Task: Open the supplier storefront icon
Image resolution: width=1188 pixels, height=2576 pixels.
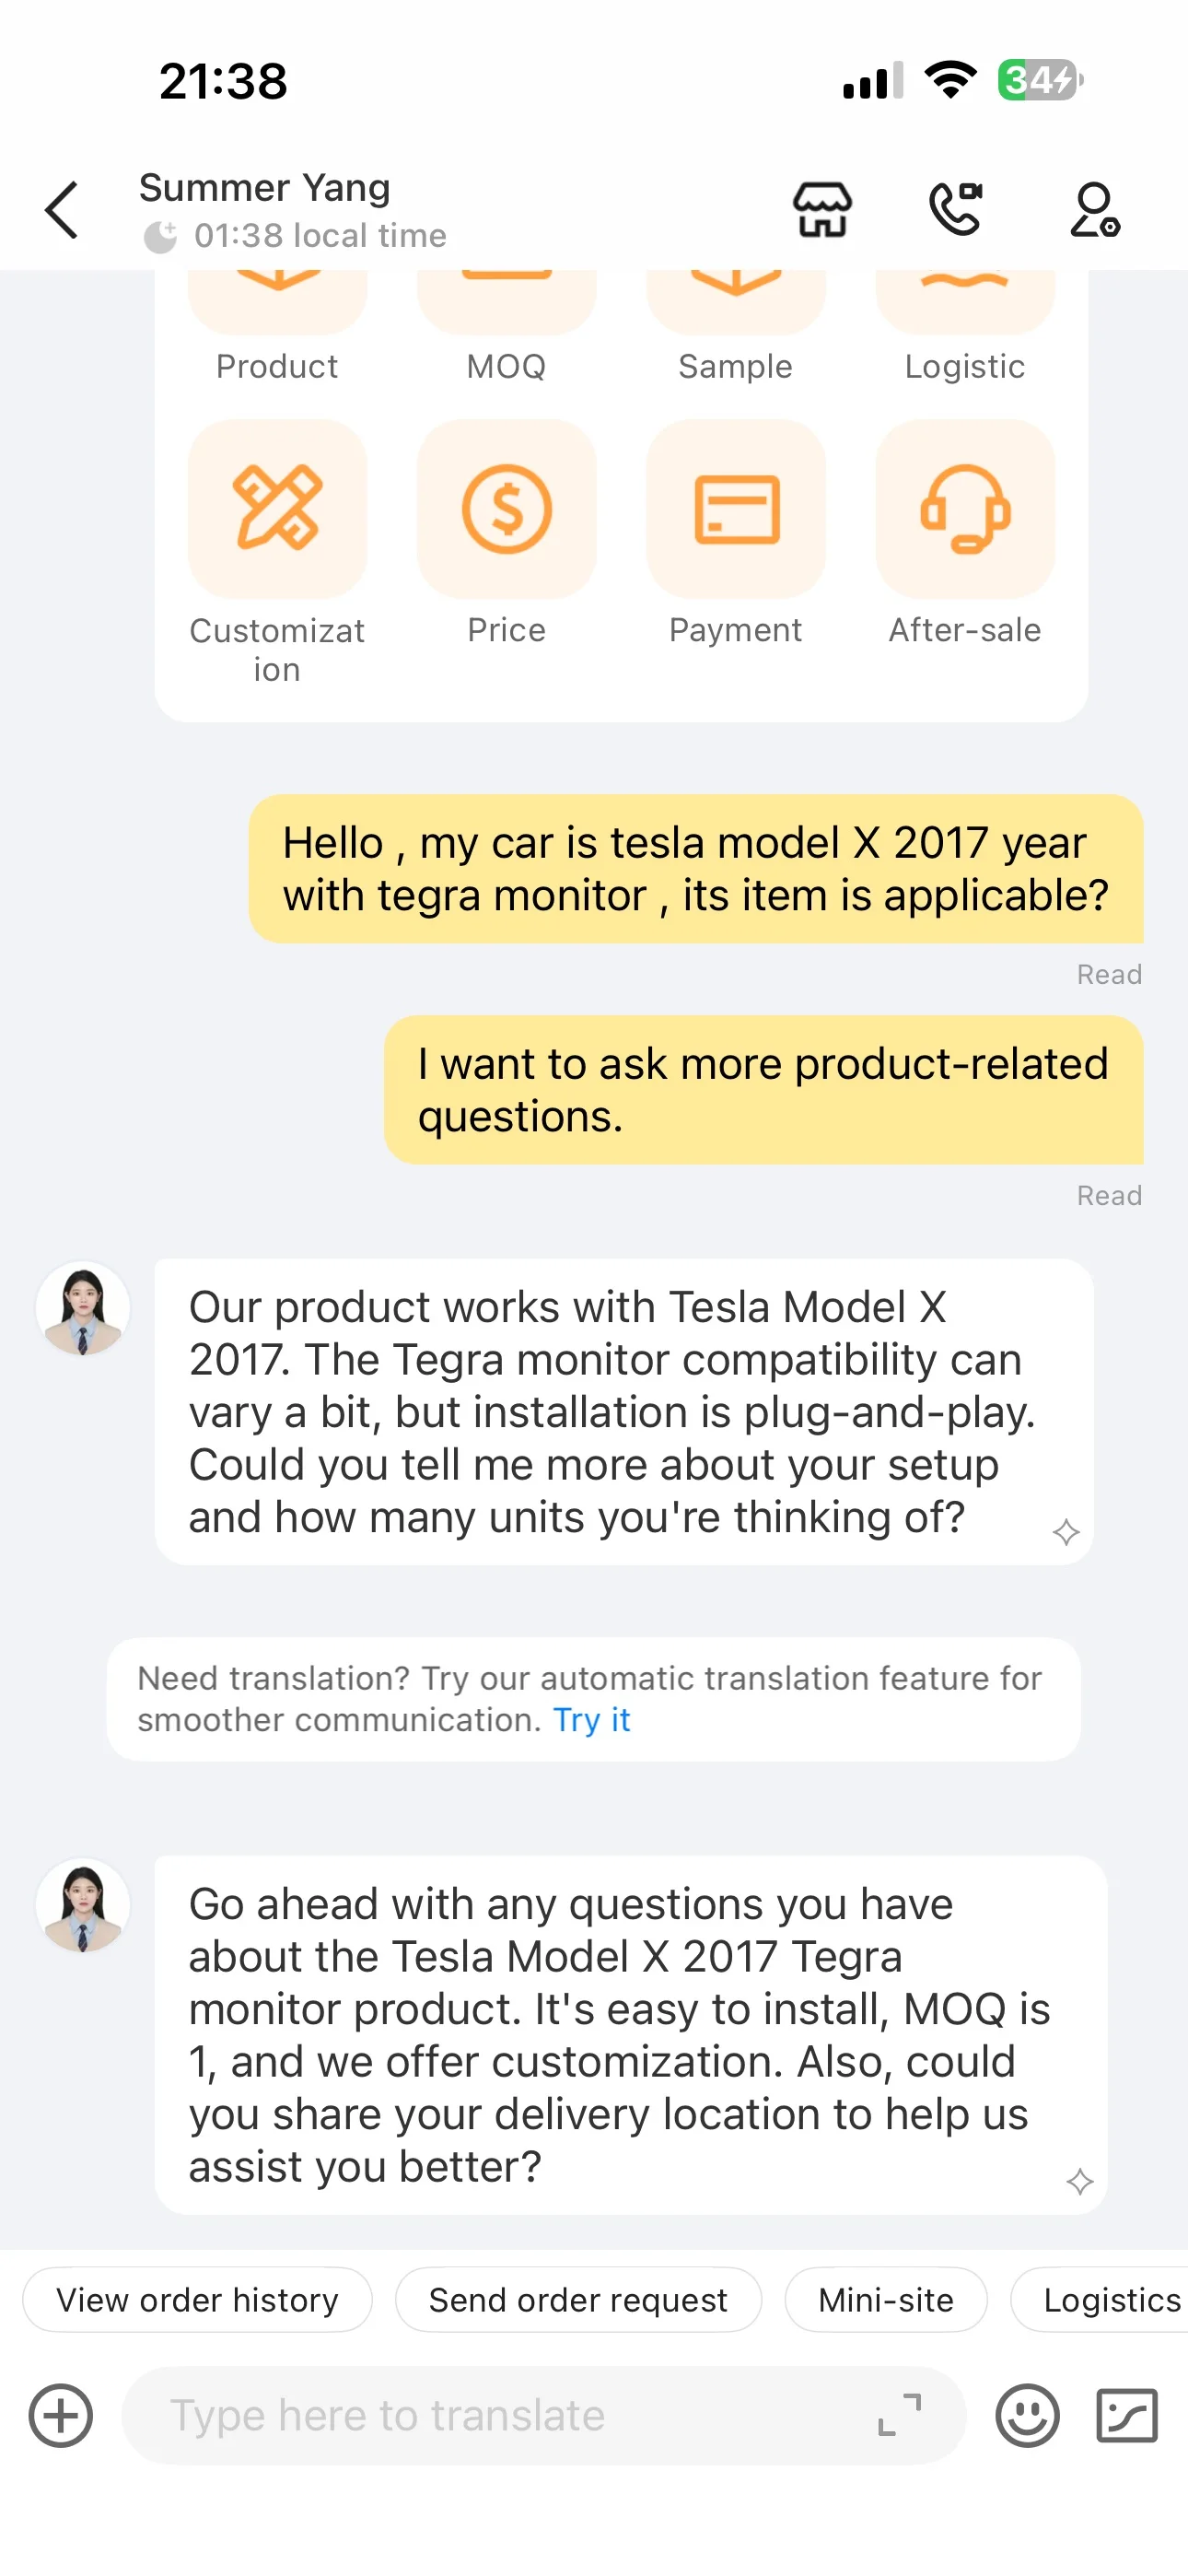Action: (x=822, y=210)
